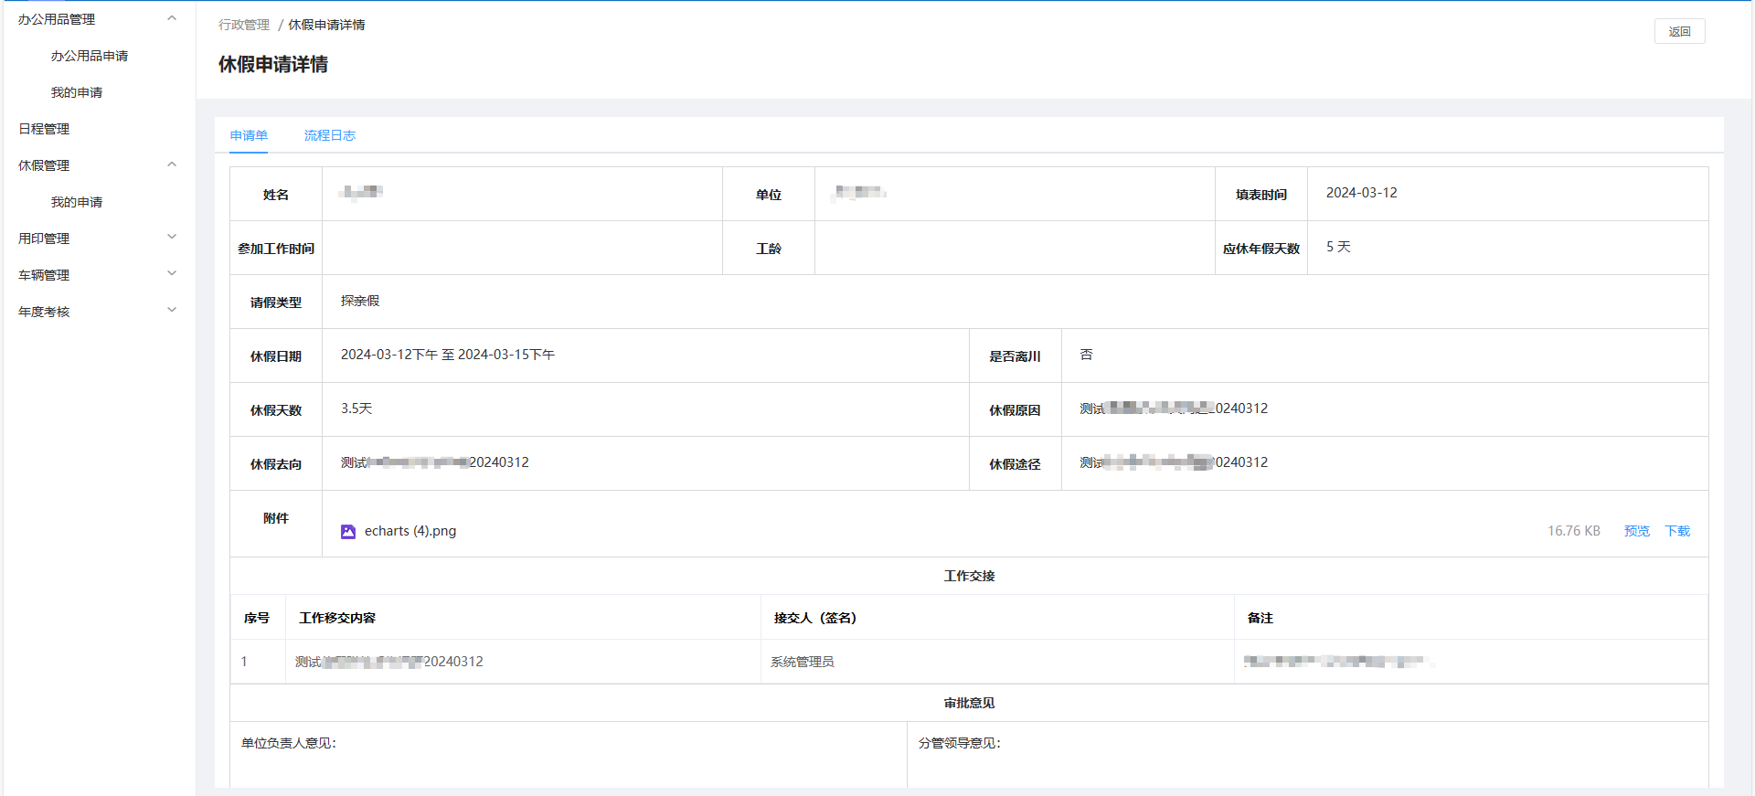Expand the 年度考核 menu chevron
Image resolution: width=1755 pixels, height=796 pixels.
click(172, 311)
